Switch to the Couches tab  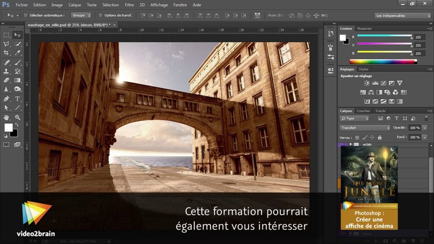pos(363,111)
